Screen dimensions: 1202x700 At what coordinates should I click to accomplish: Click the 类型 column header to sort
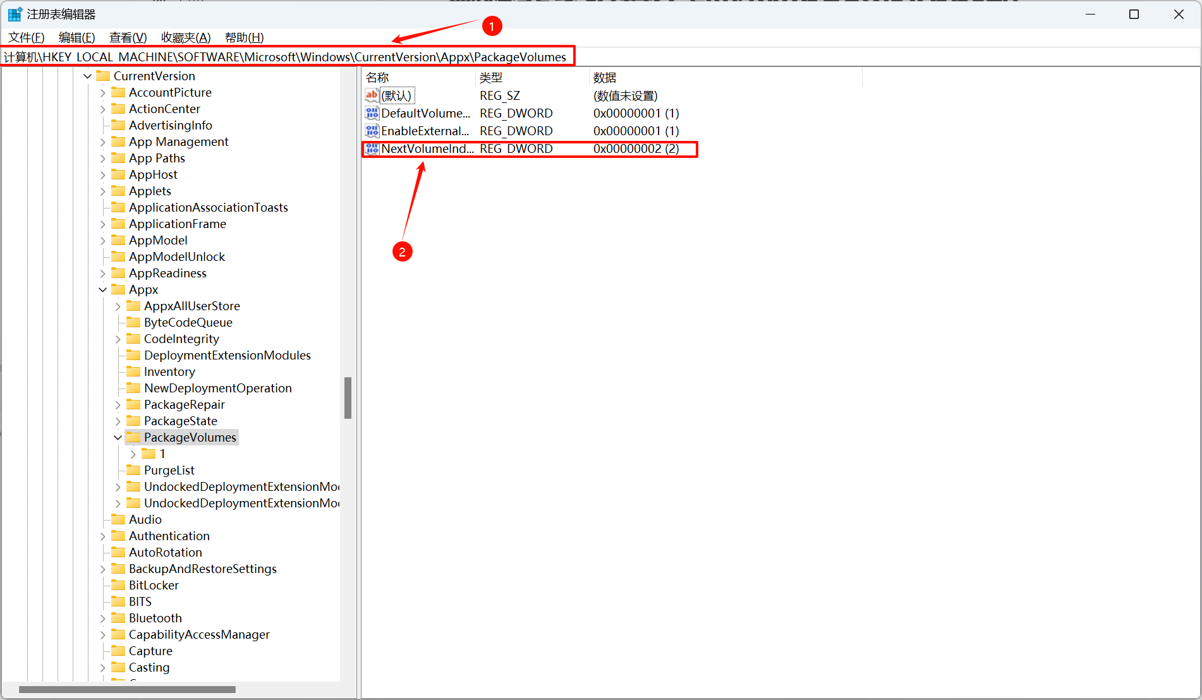coord(491,76)
